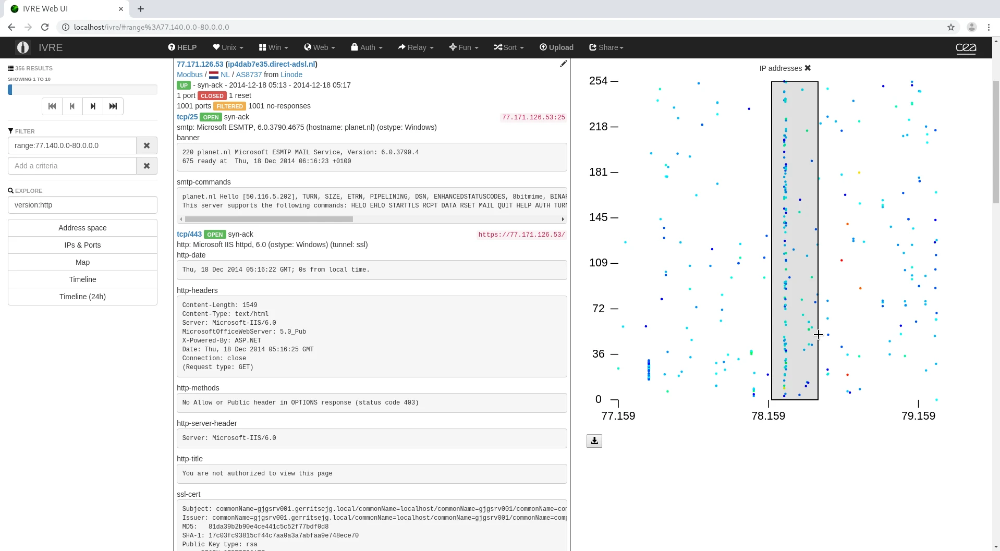
Task: Open the Address space view
Action: (x=82, y=228)
